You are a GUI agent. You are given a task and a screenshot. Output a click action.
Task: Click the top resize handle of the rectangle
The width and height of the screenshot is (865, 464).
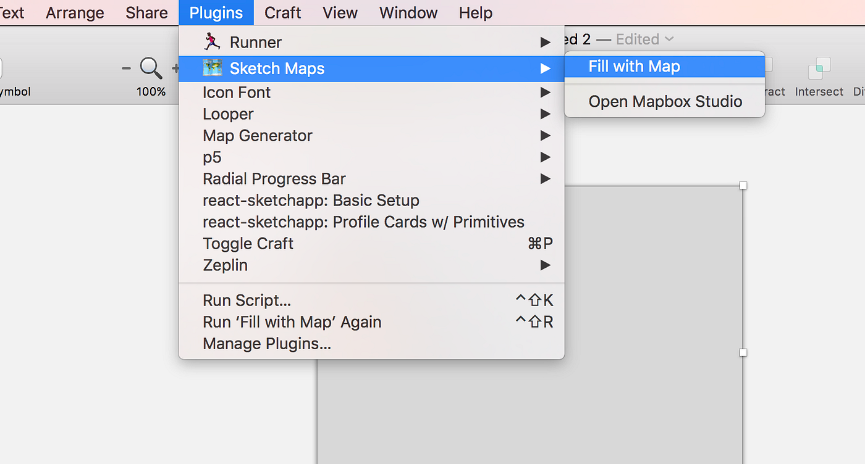[743, 184]
